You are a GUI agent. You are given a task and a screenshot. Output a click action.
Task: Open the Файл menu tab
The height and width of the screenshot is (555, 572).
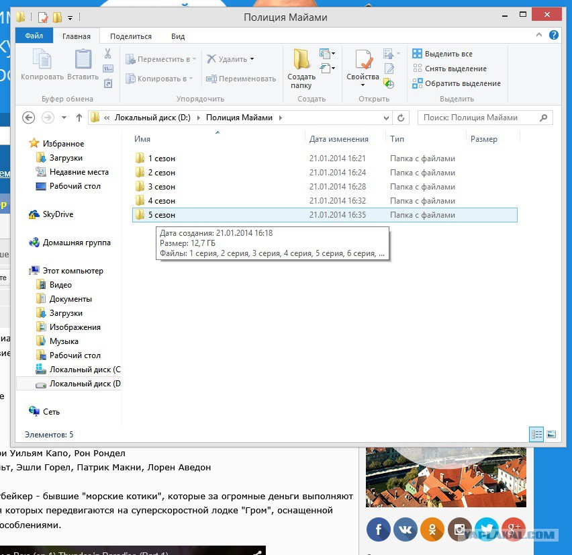pos(34,36)
